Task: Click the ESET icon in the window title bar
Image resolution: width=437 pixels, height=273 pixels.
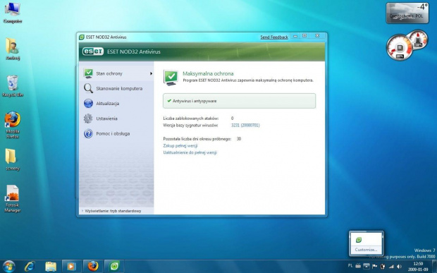Action: click(82, 37)
